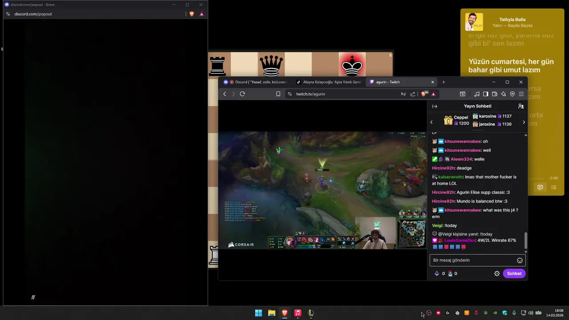Click Brave Rewards triangle in Discord popout

tap(201, 14)
